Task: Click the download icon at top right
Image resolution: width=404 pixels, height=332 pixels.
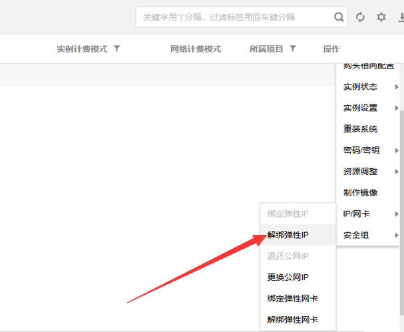Action: [401, 17]
